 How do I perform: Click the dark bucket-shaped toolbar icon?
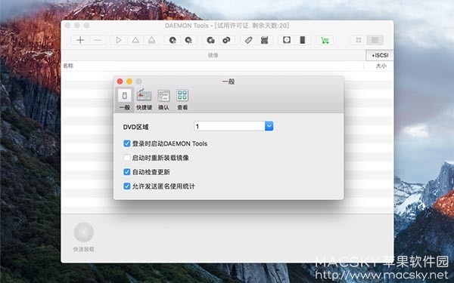point(264,40)
